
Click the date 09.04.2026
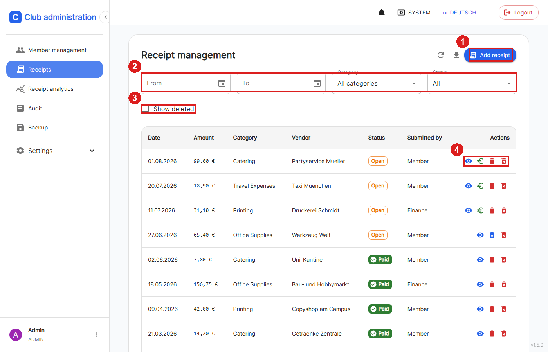tap(163, 309)
